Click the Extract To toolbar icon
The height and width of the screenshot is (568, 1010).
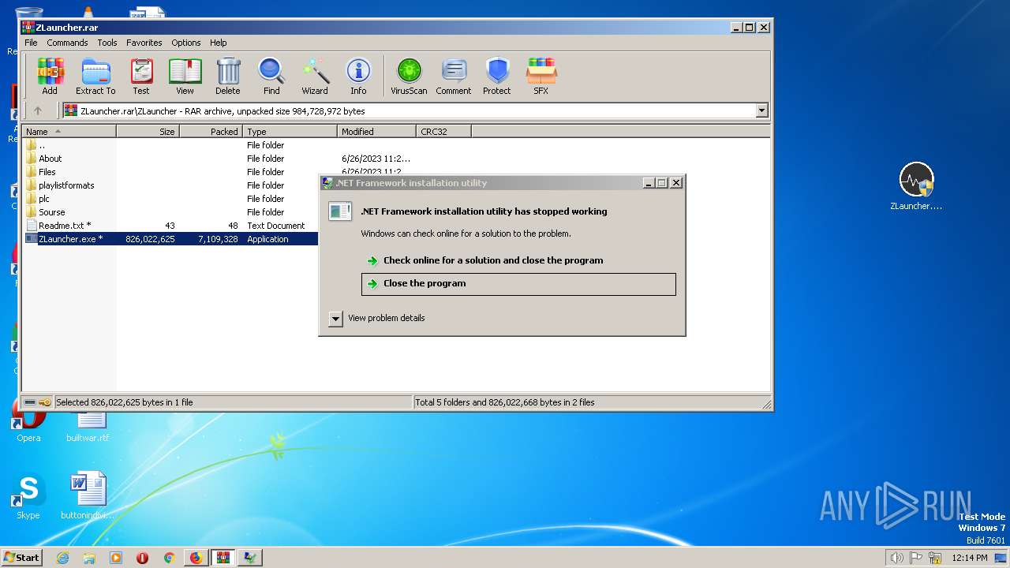pos(95,77)
